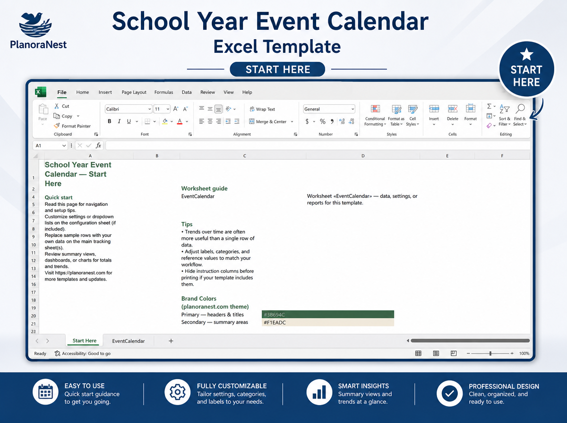Open the Home ribbon tab
This screenshot has width=567, height=423.
pos(83,92)
